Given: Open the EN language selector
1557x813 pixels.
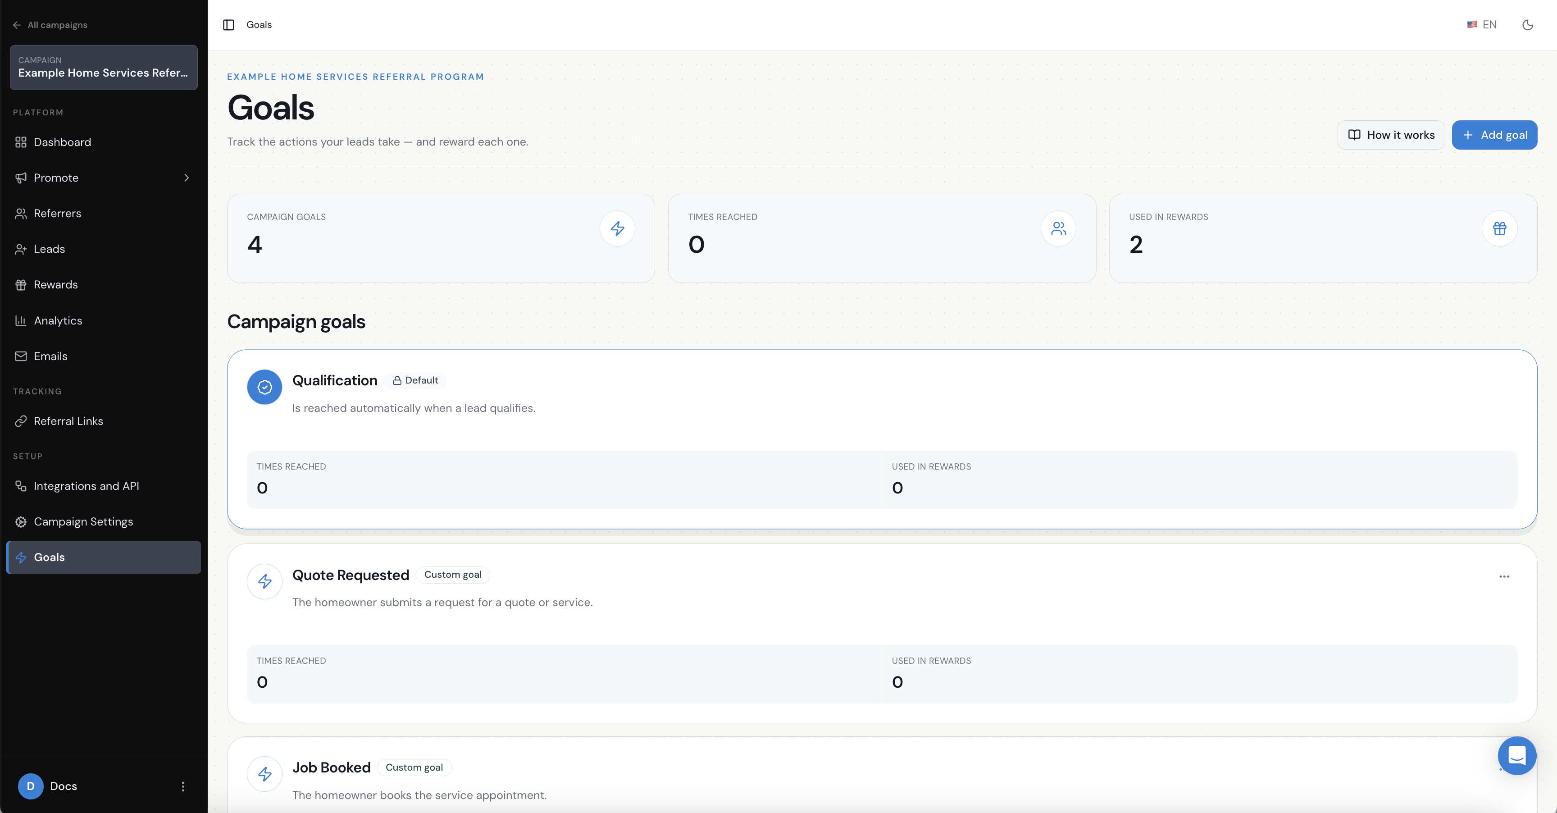Looking at the screenshot, I should click(1481, 25).
